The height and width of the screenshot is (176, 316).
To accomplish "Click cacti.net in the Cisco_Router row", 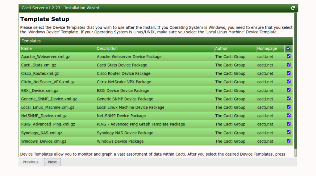I will 265,73.
